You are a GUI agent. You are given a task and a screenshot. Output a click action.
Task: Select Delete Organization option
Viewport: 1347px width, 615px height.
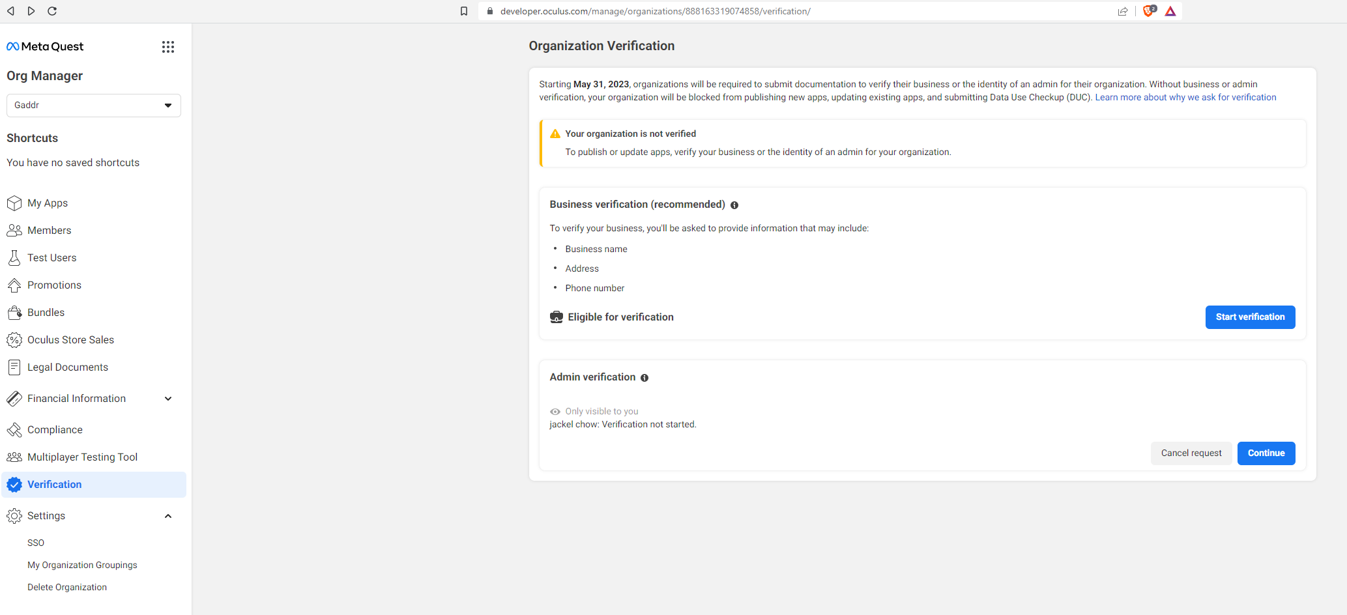(67, 588)
